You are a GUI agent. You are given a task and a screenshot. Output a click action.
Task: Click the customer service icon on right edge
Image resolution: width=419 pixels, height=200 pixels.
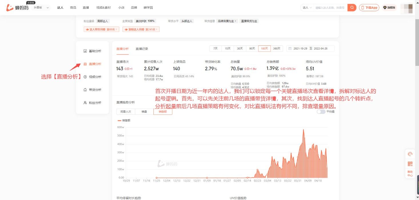410,154
